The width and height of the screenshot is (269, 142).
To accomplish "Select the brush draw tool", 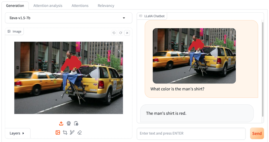I will pos(72,133).
